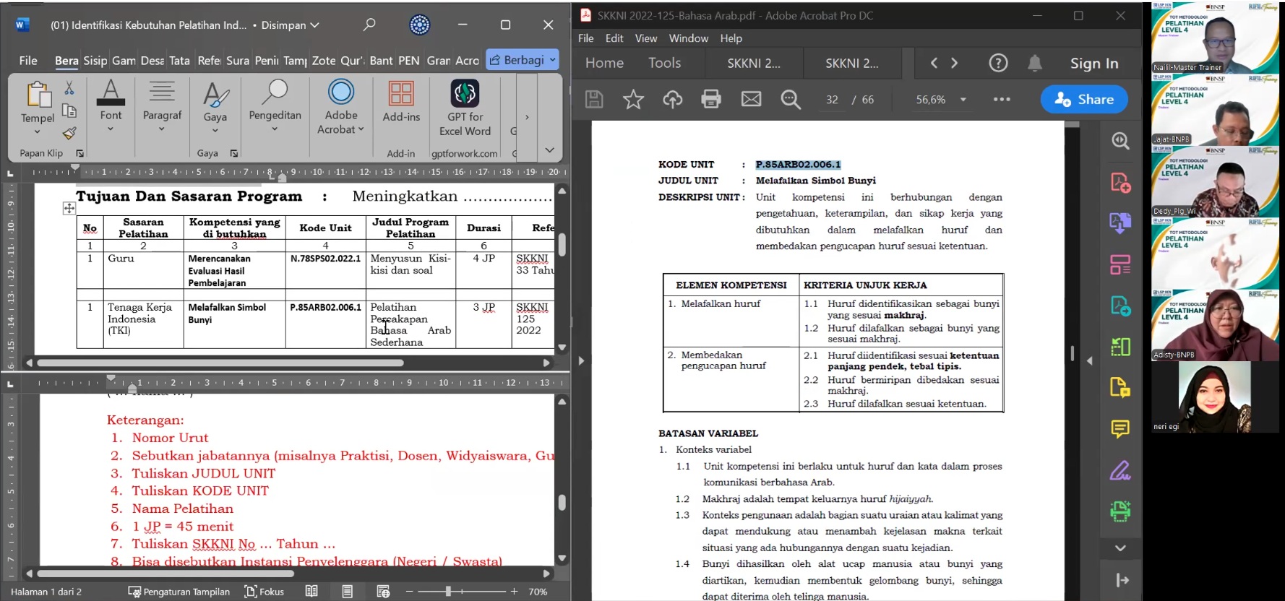Adjust the Word zoom slider
Screen dimensions: 1285x601
(449, 592)
